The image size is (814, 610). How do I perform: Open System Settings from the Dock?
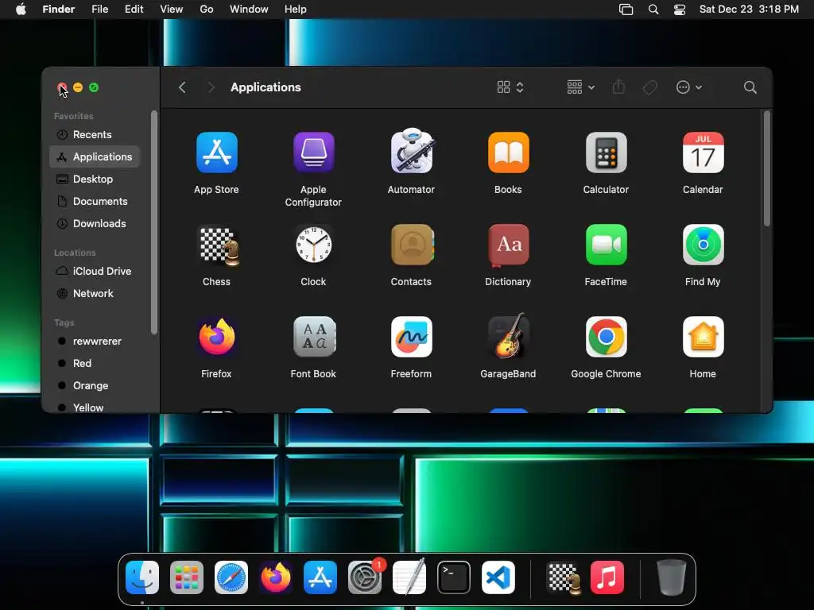(365, 577)
